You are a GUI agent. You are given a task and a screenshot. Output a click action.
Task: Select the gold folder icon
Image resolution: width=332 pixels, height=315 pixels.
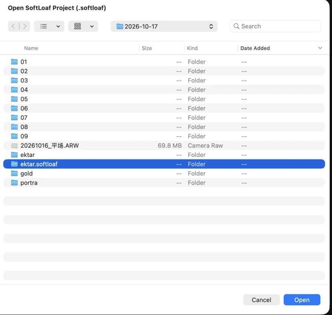click(14, 174)
